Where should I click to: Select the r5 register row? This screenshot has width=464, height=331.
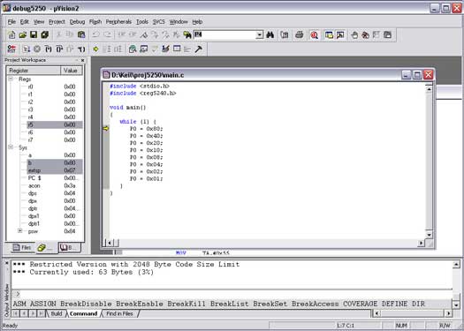pos(55,124)
